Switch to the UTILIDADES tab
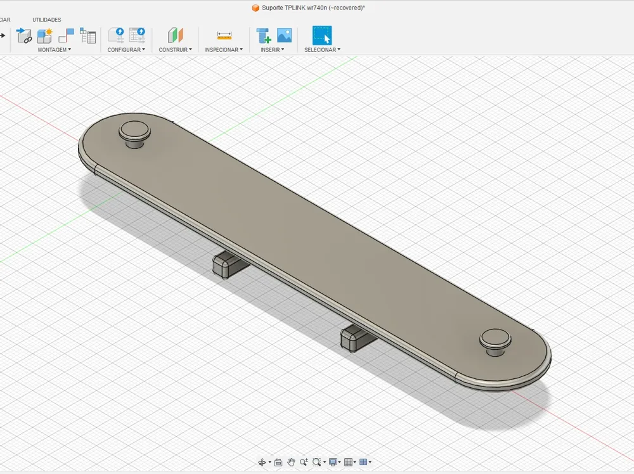The width and height of the screenshot is (634, 474). pyautogui.click(x=47, y=20)
